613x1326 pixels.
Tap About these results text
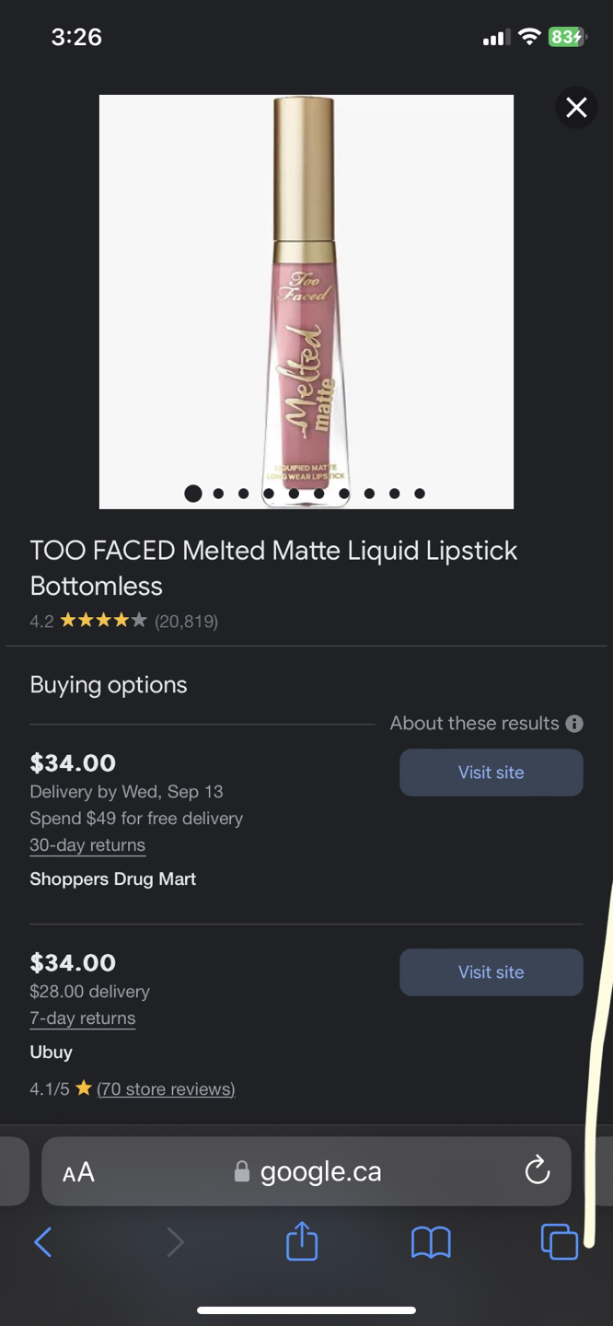click(474, 724)
